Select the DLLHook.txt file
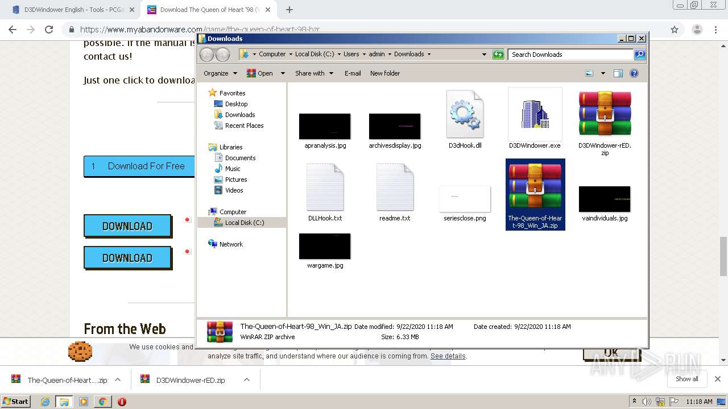Screen dimensions: 728x409 click(x=325, y=187)
